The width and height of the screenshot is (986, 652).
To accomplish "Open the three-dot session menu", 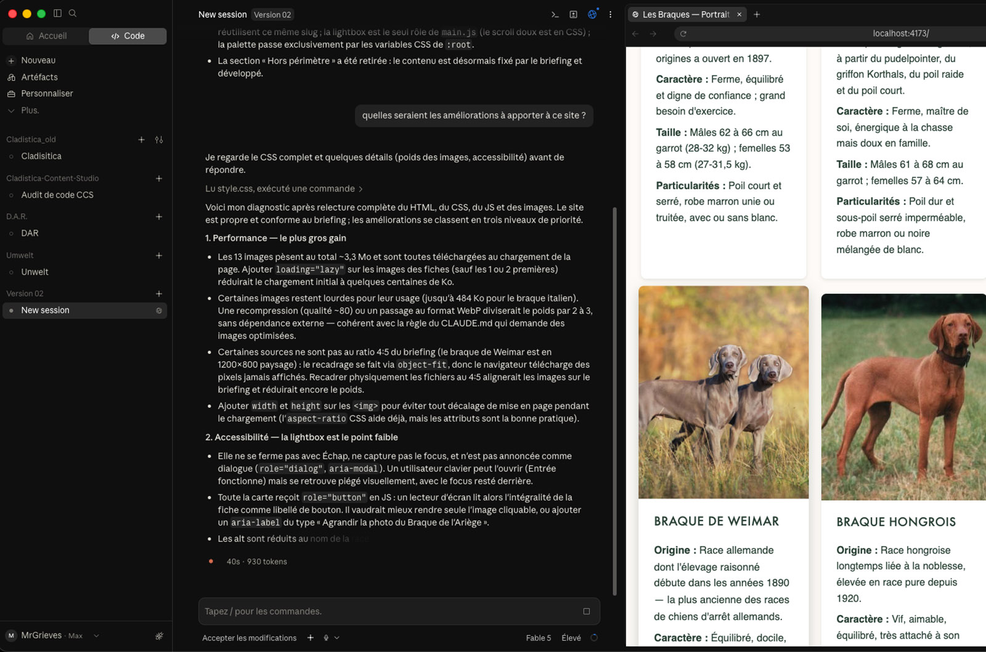I will pos(610,14).
